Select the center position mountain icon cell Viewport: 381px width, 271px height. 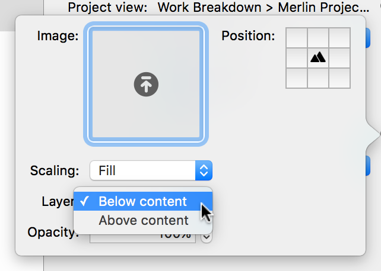[318, 57]
